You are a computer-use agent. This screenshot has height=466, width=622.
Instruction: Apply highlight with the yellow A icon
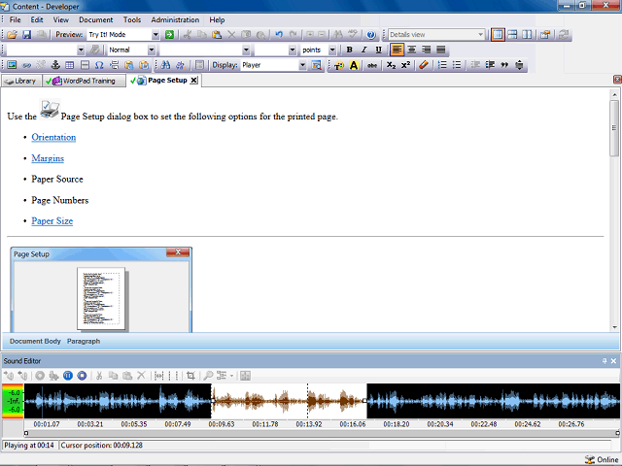[354, 65]
